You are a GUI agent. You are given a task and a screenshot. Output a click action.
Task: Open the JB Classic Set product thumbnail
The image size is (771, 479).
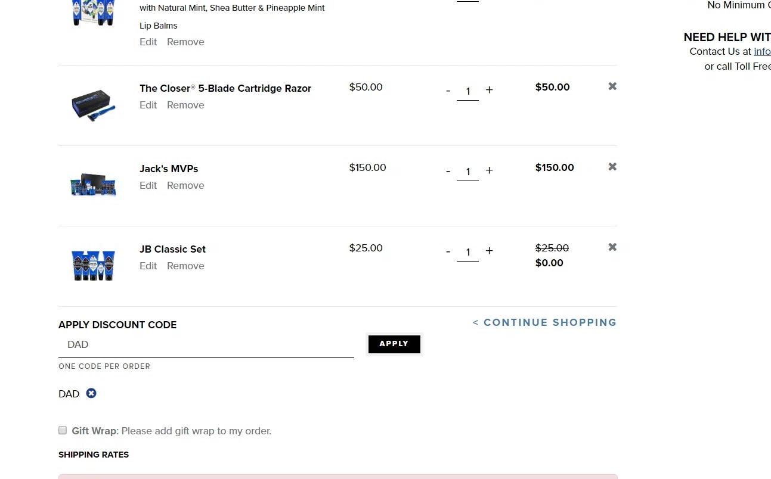(93, 265)
